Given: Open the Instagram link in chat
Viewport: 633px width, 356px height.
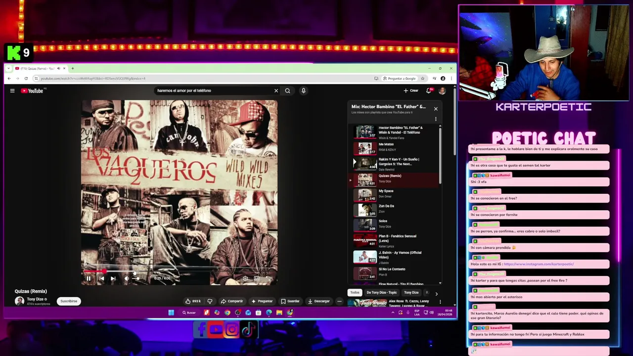Looking at the screenshot, I should pos(539,264).
